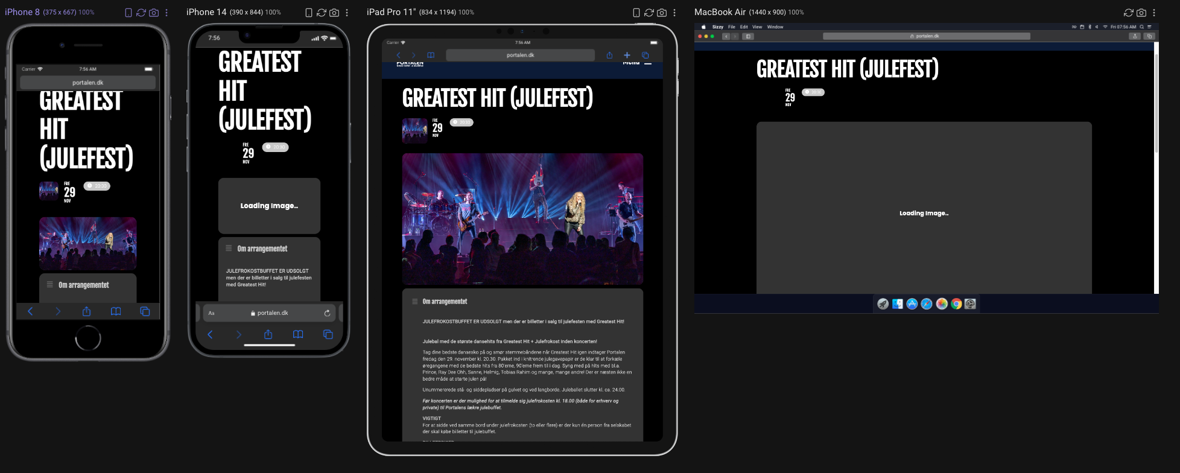
Task: Open bookmarks in iPad Safari toolbar
Action: 431,55
